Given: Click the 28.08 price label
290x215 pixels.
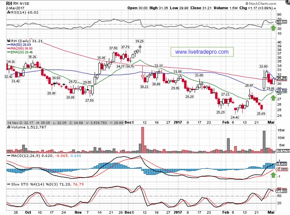Looking at the screenshot, I should click(x=70, y=97).
